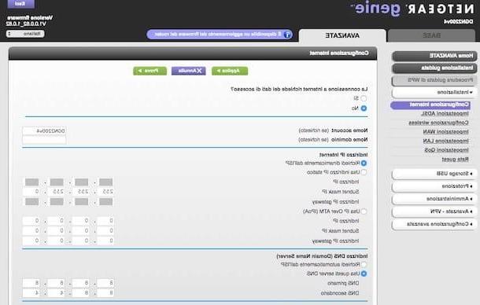Open the Home AVANZATE menu item
The image size is (480, 305).
click(x=434, y=56)
